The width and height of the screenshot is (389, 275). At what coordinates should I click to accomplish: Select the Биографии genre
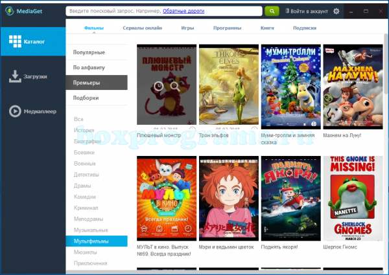coord(87,141)
